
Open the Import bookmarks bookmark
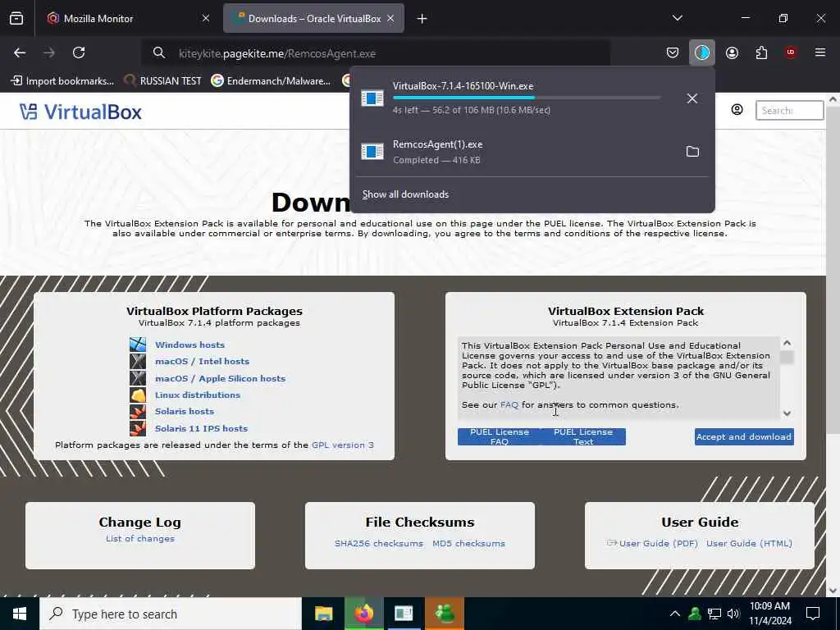(62, 81)
